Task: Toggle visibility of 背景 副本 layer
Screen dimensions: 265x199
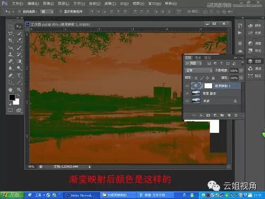Action: [x=187, y=93]
